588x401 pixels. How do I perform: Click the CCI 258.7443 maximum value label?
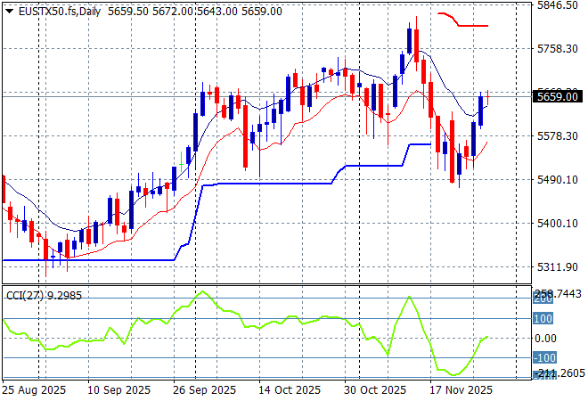[x=557, y=294]
